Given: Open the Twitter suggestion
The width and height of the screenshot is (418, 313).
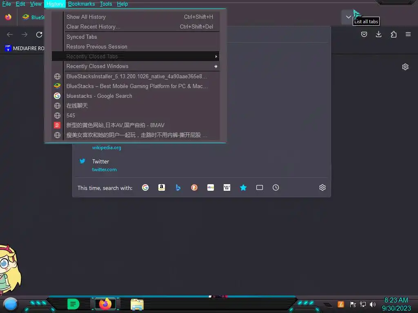Looking at the screenshot, I should [201, 165].
